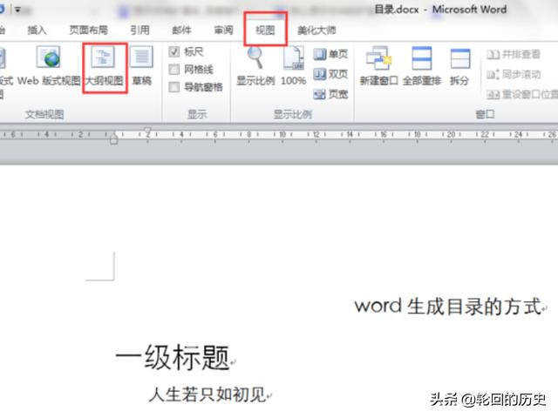Viewport: 558px width, 418px height.
Task: Click the left indent marker on ruler
Action: point(114,140)
